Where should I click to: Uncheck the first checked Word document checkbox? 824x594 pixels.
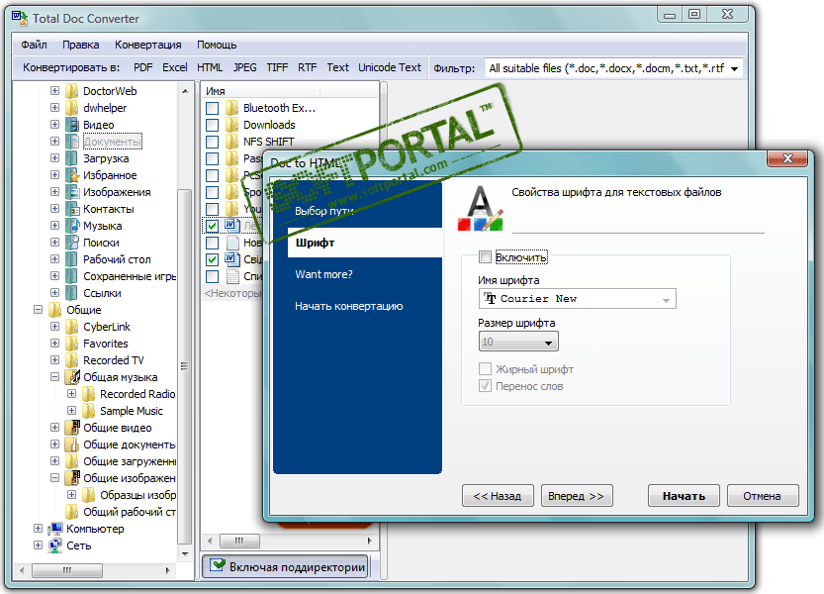[213, 227]
